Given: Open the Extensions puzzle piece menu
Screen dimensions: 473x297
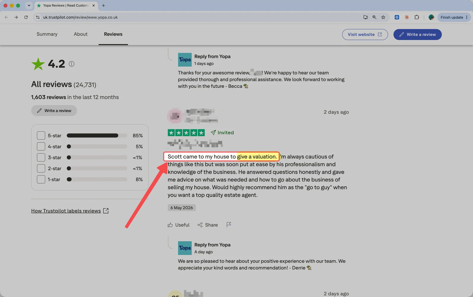Looking at the screenshot, I should pyautogui.click(x=417, y=17).
